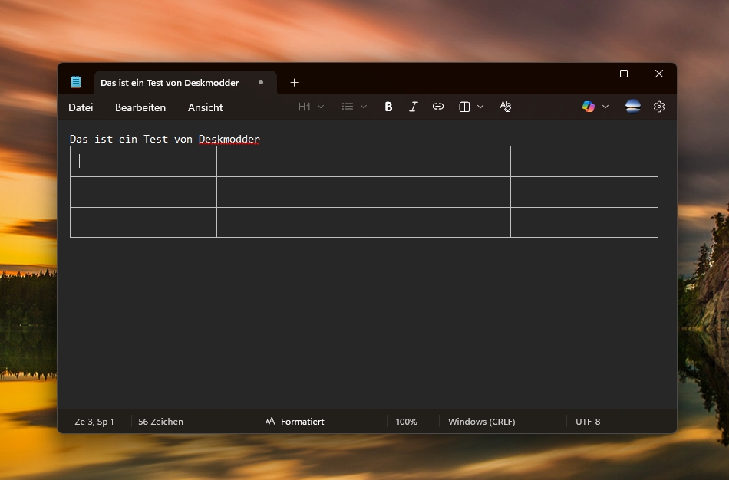Click the 100% zoom level in status bar
This screenshot has width=729, height=480.
(x=407, y=422)
